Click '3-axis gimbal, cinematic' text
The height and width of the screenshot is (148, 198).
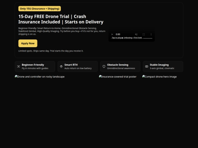point(162,68)
